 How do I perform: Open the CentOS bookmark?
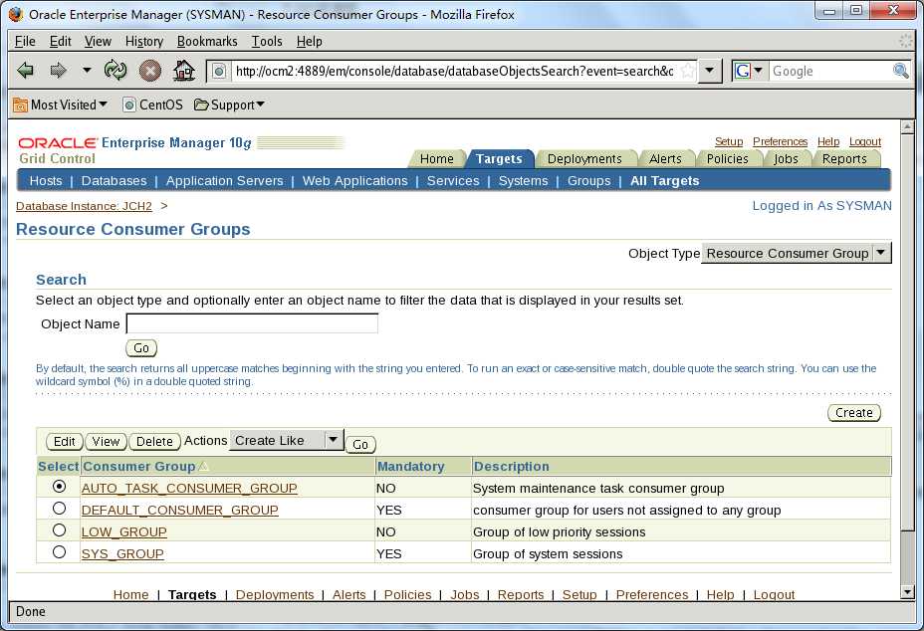point(152,105)
